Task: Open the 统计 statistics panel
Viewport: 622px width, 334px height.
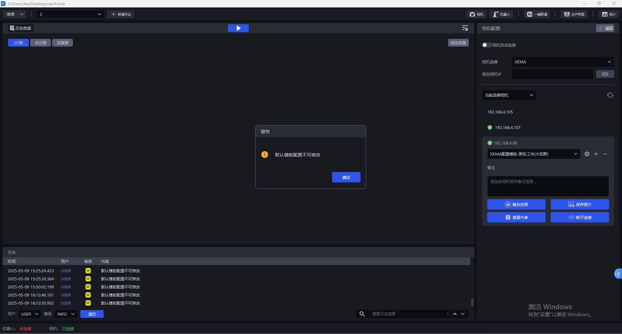Action: pos(609,15)
